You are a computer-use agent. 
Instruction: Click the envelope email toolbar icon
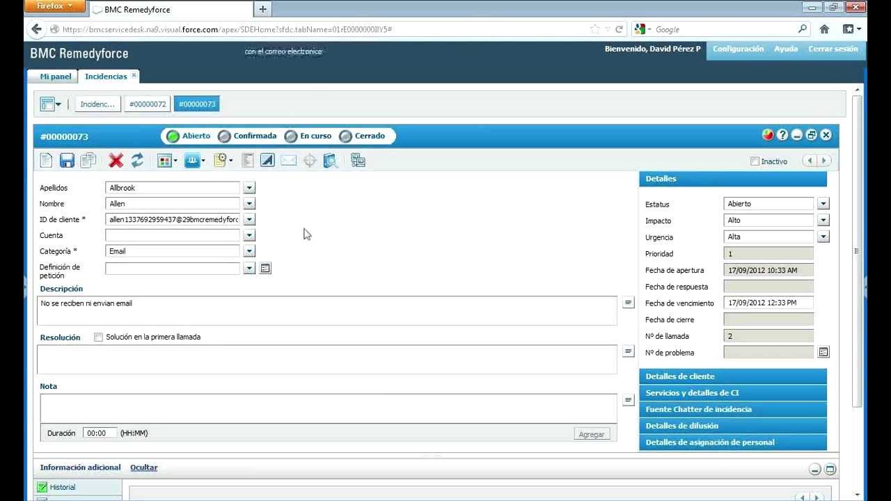(x=288, y=161)
